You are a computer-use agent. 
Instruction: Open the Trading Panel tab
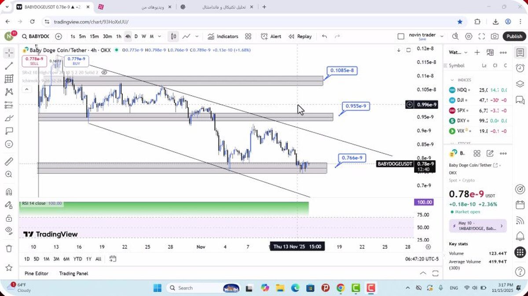click(x=73, y=273)
